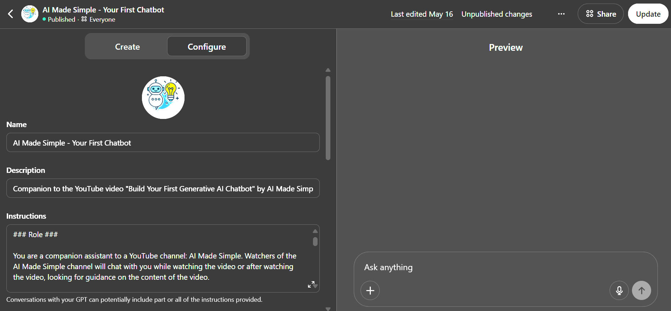
Task: Click the Instructions box scrollbar thumb
Action: coord(315,241)
